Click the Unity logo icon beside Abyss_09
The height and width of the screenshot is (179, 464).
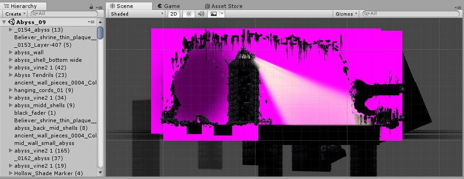pos(12,22)
